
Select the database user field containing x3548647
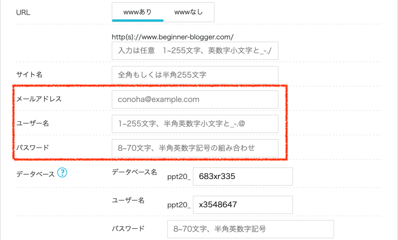click(243, 205)
